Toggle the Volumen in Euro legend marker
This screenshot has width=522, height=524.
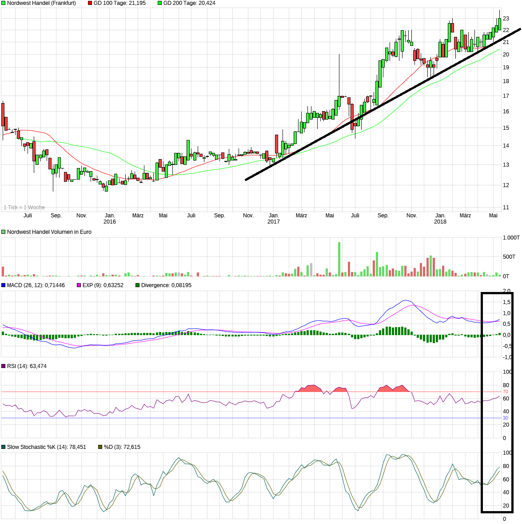3,231
